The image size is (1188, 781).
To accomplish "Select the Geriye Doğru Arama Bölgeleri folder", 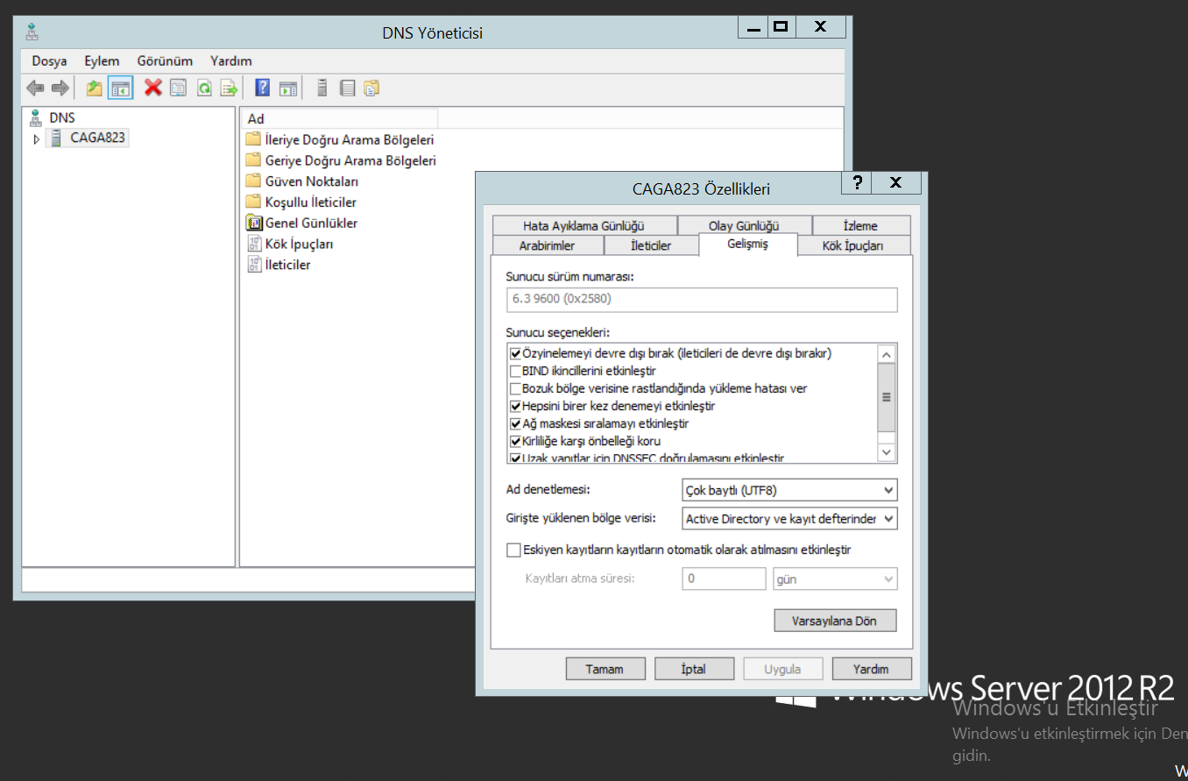I will tap(341, 160).
